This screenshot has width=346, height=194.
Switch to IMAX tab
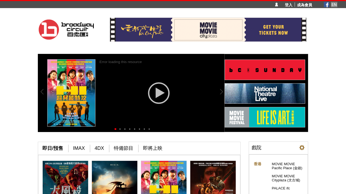(x=79, y=148)
